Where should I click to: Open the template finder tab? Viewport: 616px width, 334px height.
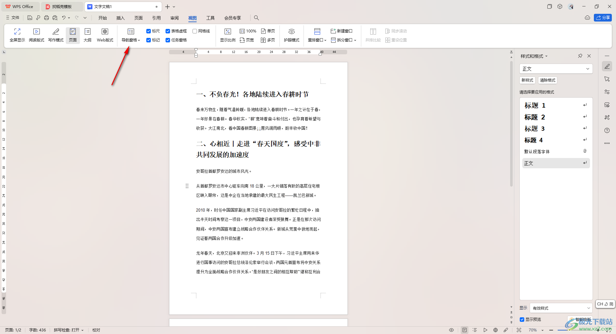(x=62, y=6)
